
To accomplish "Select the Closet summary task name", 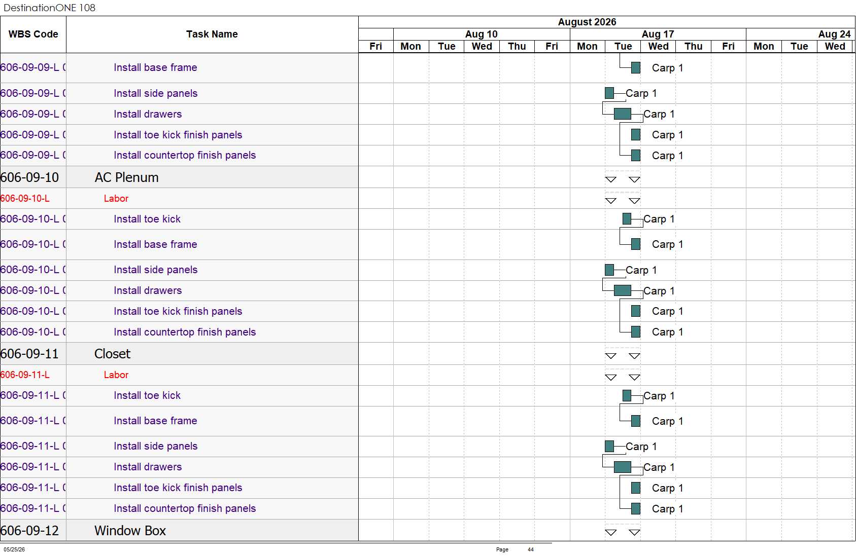I will (112, 354).
